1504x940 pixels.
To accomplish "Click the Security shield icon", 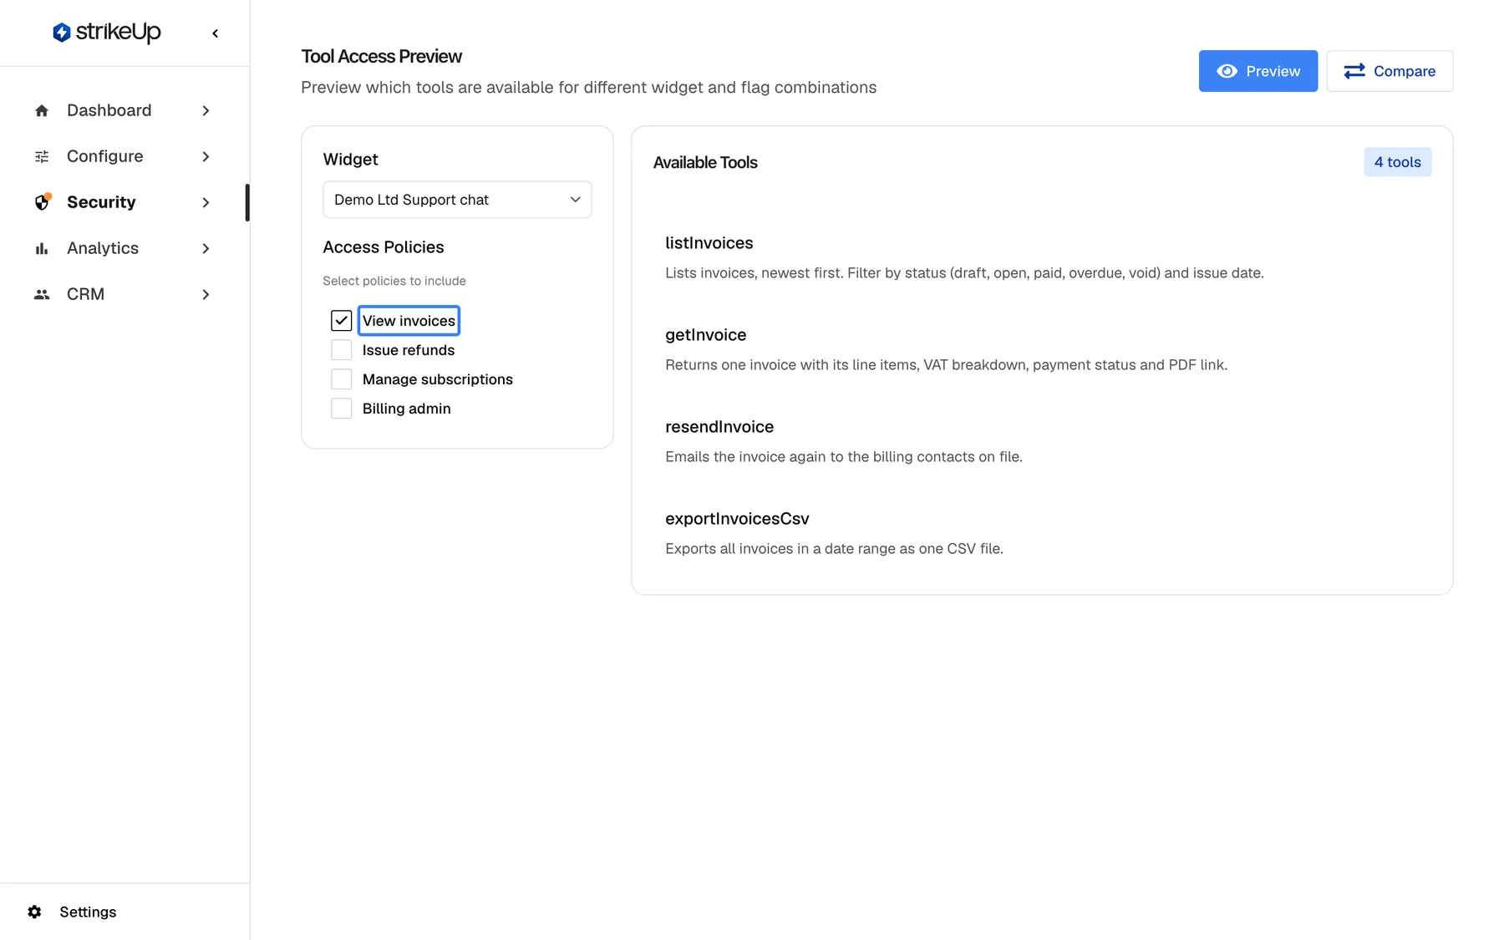I will tap(42, 202).
